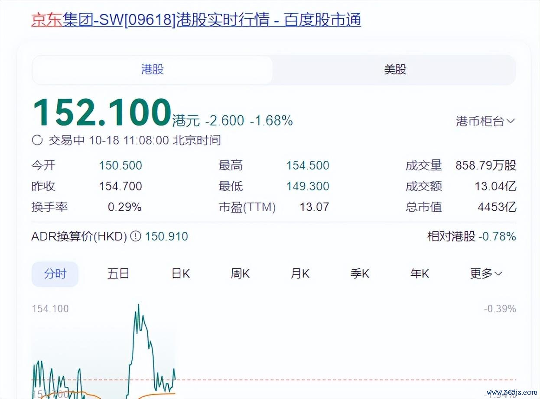The height and width of the screenshot is (399, 540).
Task: Select the 季K chart tab
Action: 360,274
